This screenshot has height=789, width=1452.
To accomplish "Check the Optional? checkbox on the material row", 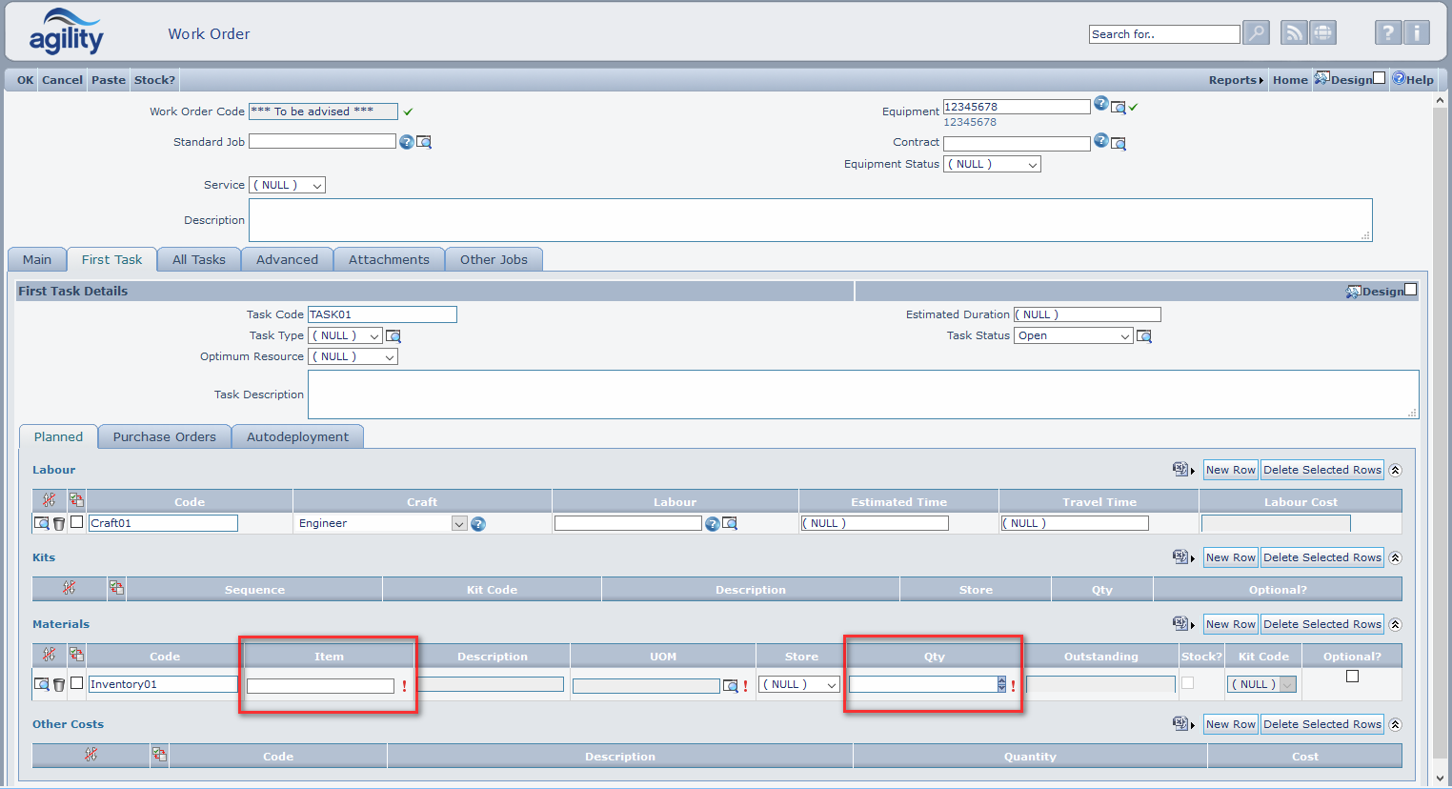I will click(1350, 676).
